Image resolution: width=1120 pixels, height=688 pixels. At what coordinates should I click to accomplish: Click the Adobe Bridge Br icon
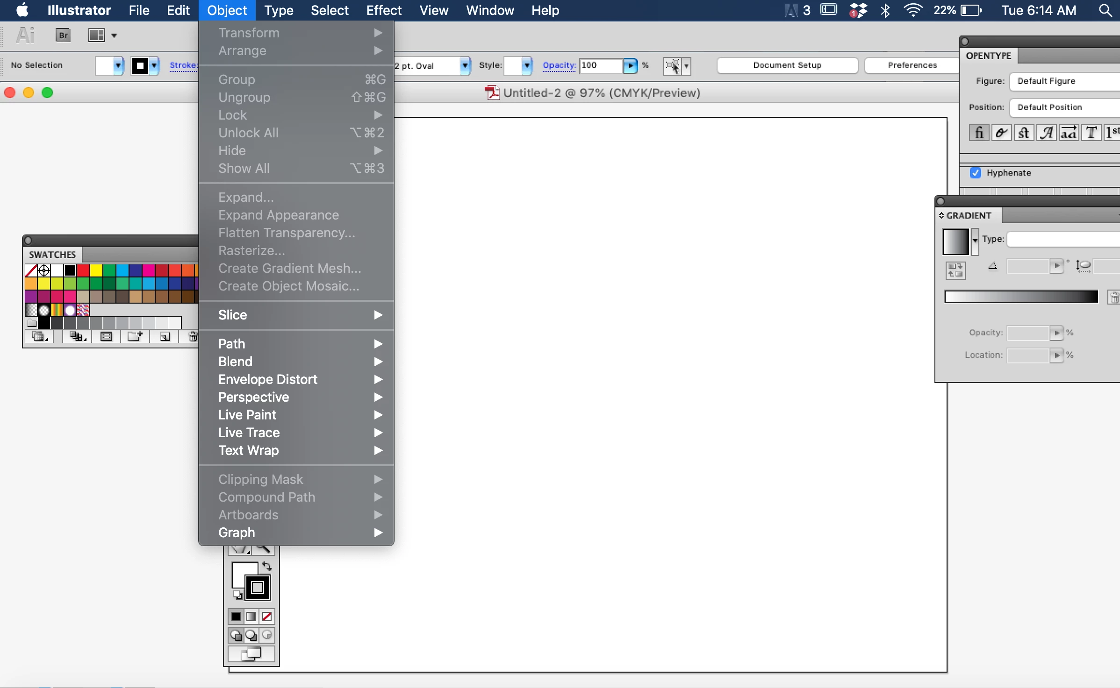[63, 35]
